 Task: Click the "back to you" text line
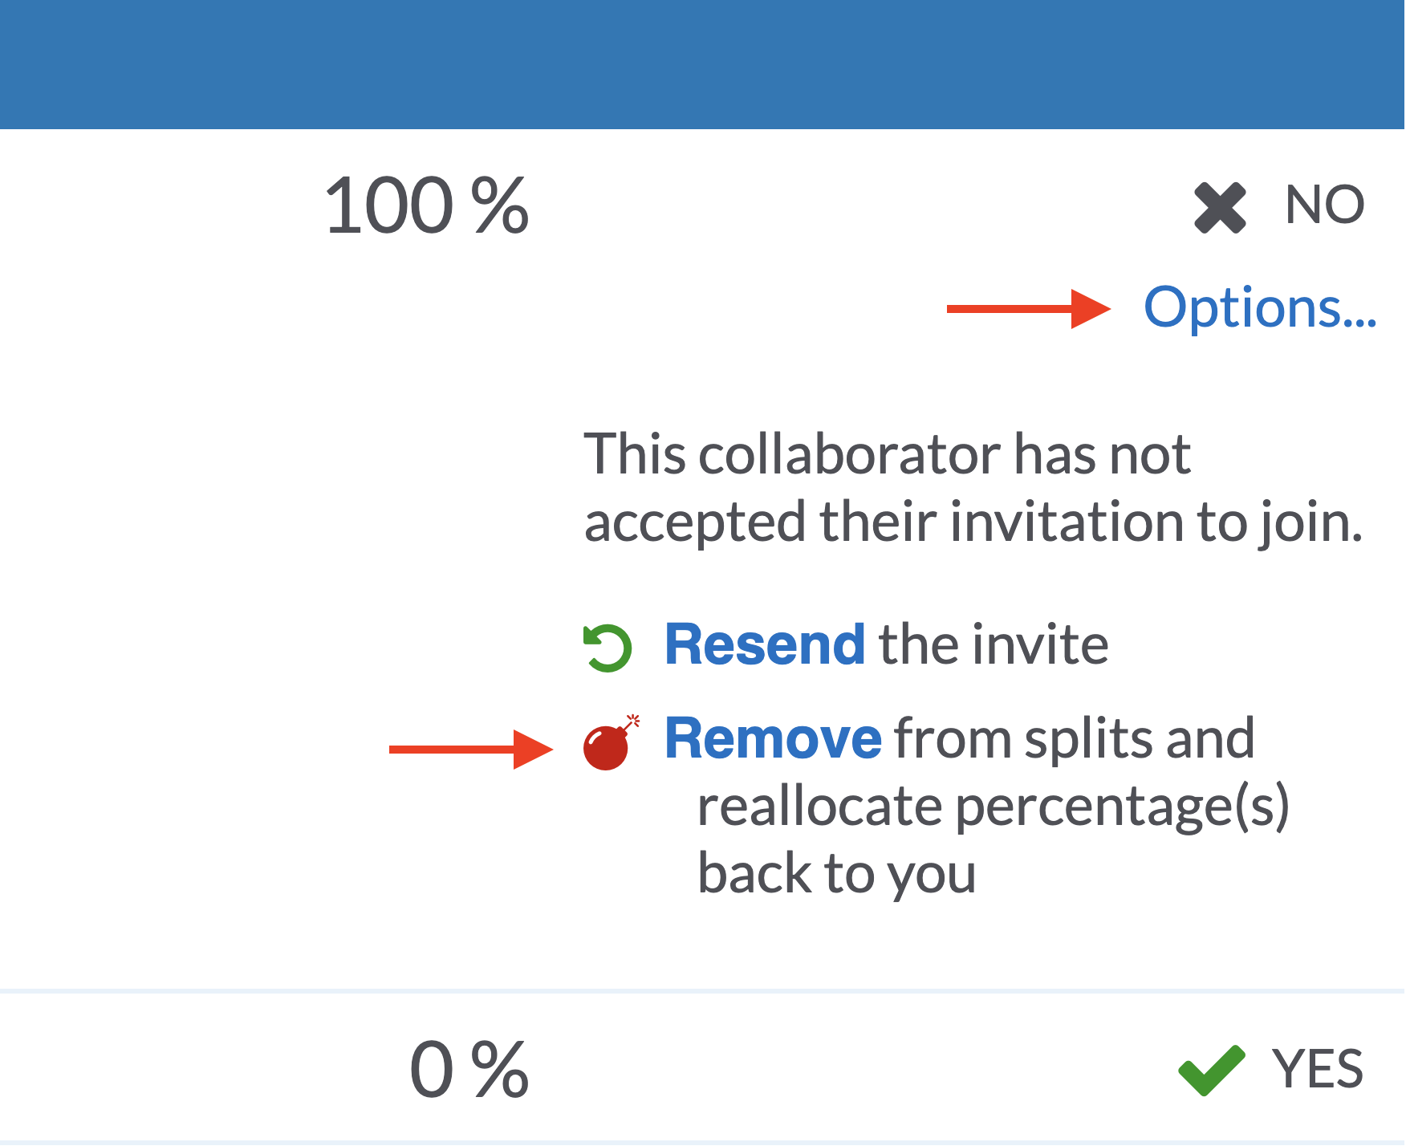tap(836, 874)
